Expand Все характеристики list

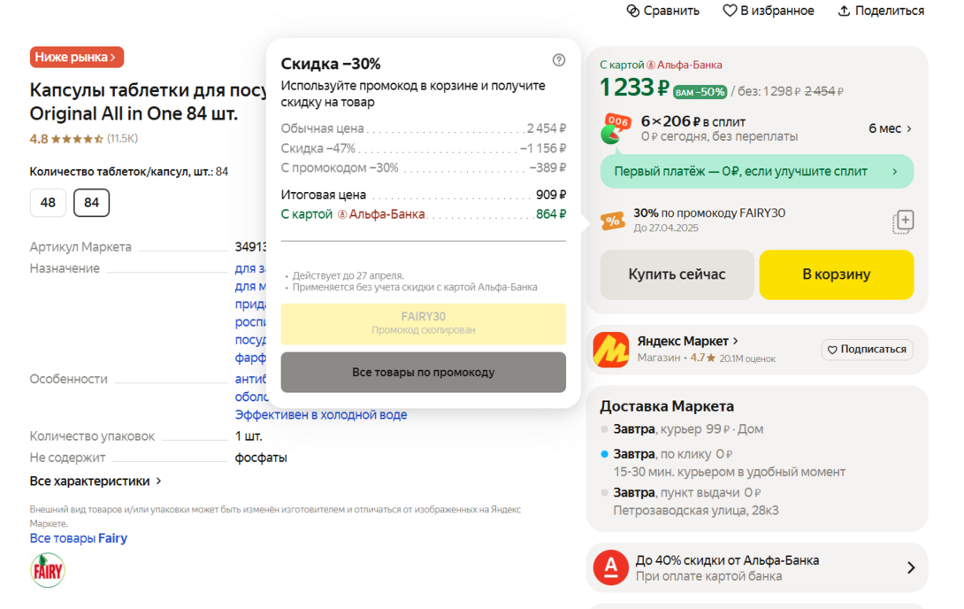[96, 482]
